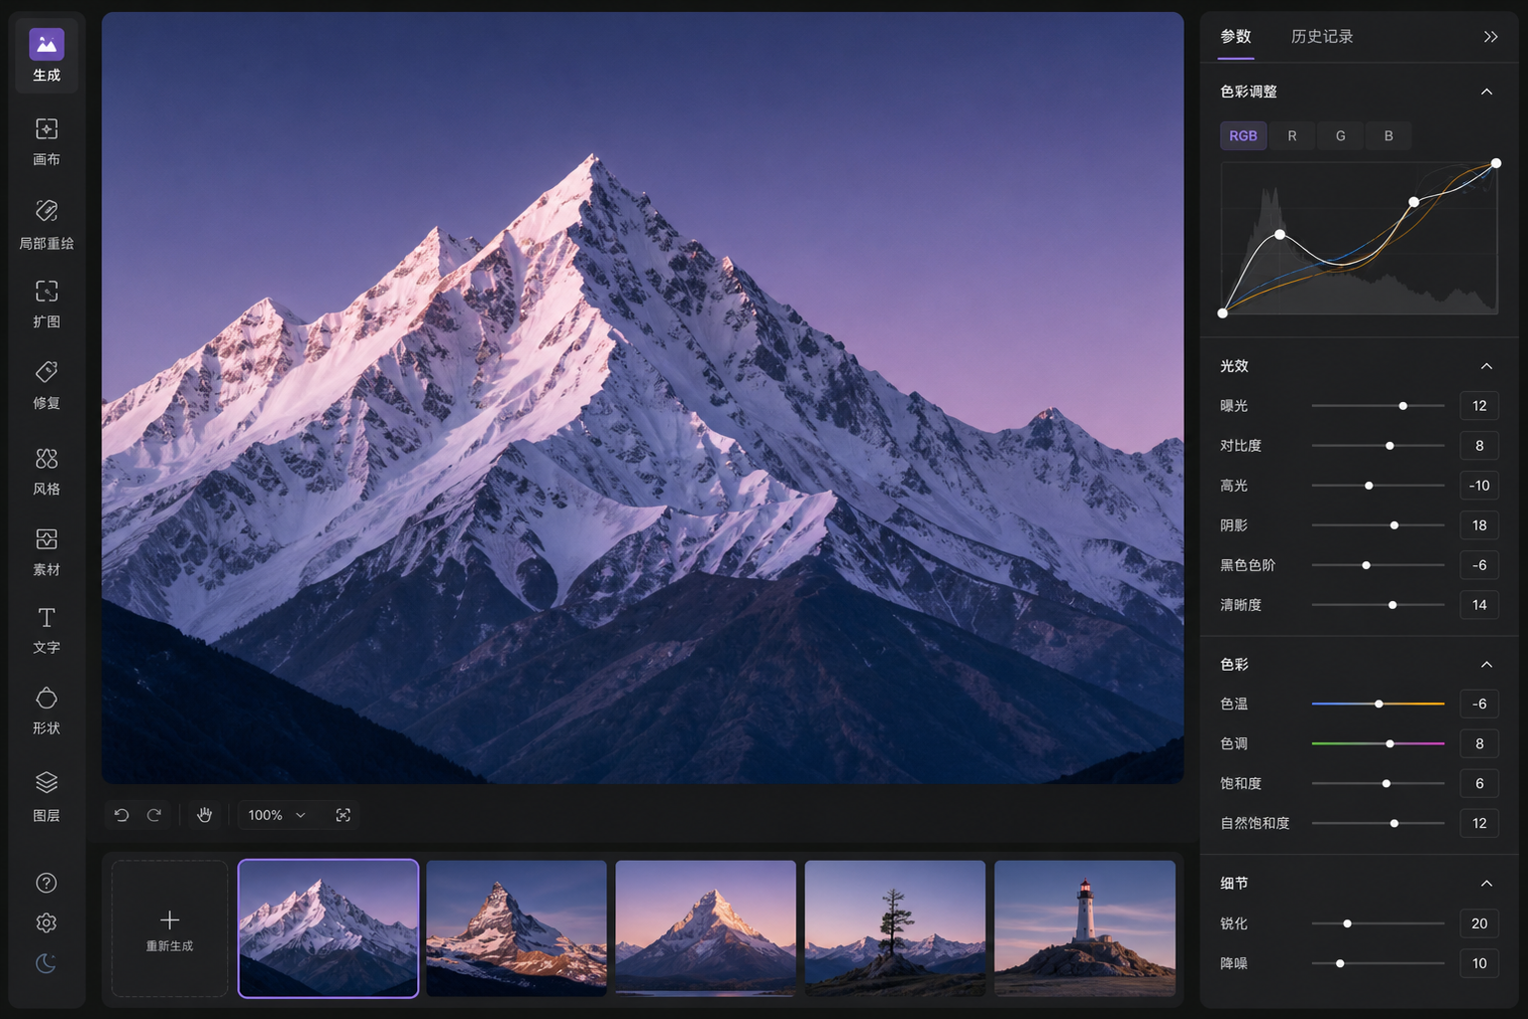This screenshot has width=1528, height=1019.
Task: Switch to the 历史记录 tab
Action: pos(1322,37)
